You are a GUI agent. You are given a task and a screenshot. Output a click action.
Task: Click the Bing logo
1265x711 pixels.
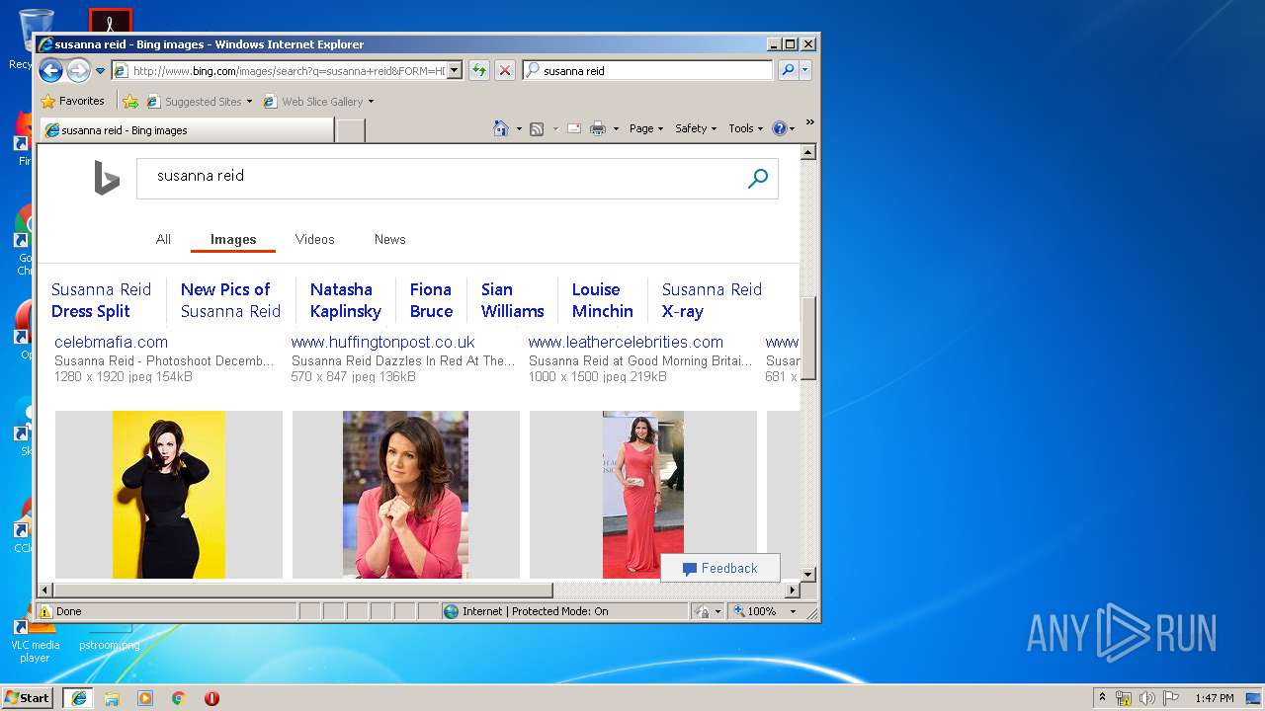point(107,178)
